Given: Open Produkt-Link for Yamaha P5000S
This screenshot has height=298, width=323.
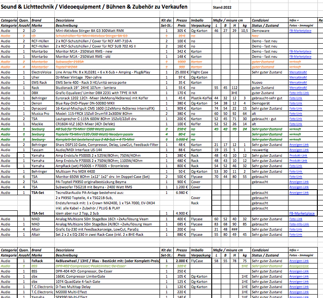Looking at the screenshot, I should pyautogui.click(x=298, y=155).
